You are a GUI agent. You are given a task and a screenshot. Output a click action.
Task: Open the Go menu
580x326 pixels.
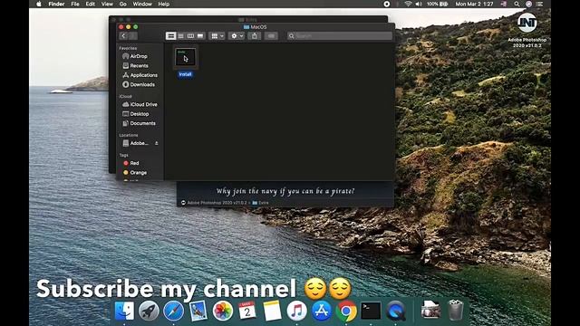(123, 4)
